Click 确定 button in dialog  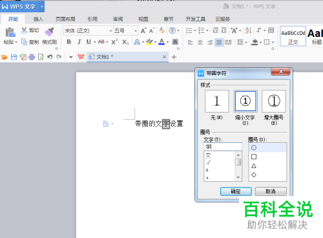(x=236, y=191)
